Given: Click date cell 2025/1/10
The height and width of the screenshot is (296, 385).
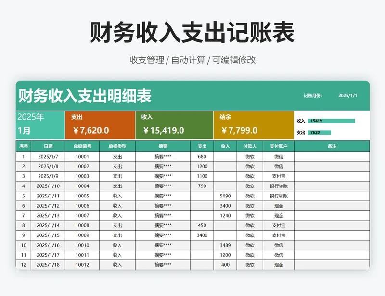Looking at the screenshot, I should 48,186.
